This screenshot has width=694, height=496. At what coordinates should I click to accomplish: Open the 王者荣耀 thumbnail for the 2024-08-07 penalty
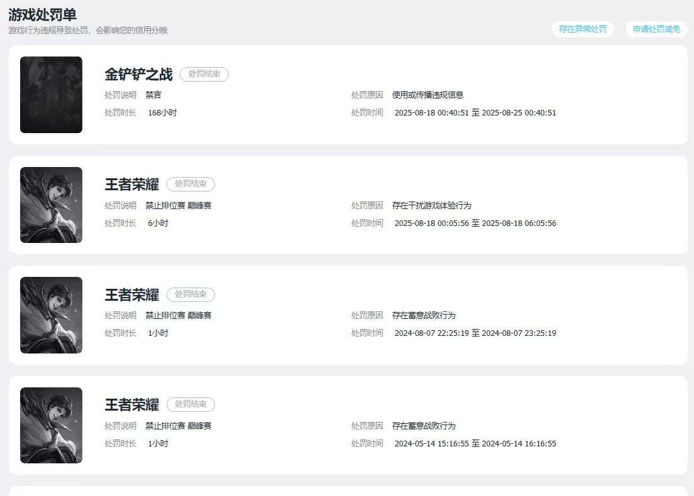pos(52,315)
